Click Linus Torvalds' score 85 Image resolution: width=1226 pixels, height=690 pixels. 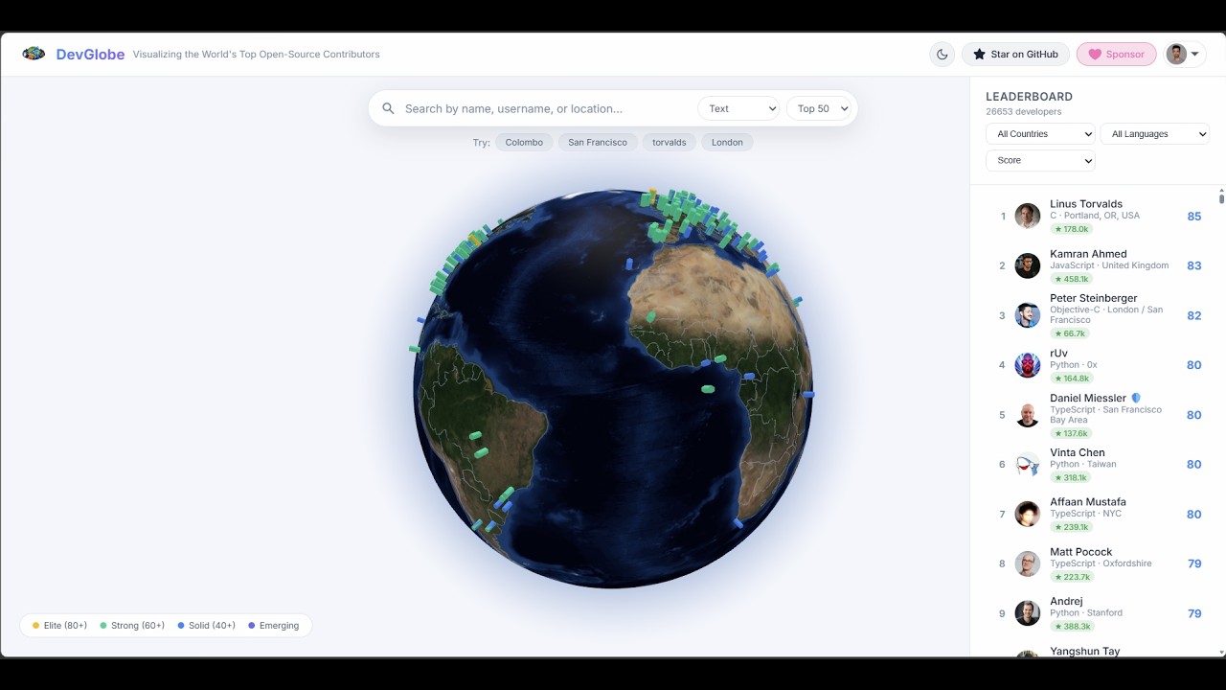tap(1194, 217)
